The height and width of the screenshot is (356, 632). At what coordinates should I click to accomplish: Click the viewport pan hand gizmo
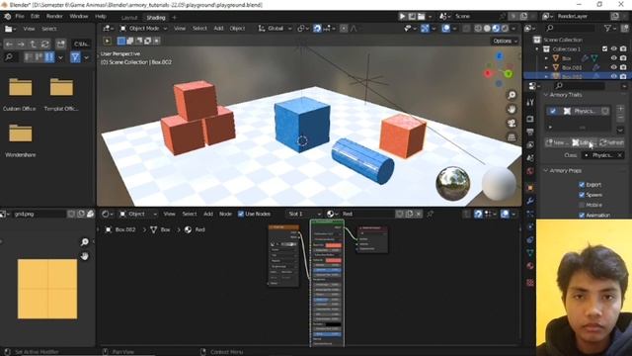[x=512, y=109]
